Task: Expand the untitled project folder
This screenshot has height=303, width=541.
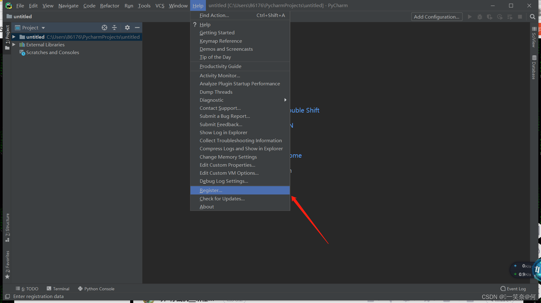Action: click(14, 37)
